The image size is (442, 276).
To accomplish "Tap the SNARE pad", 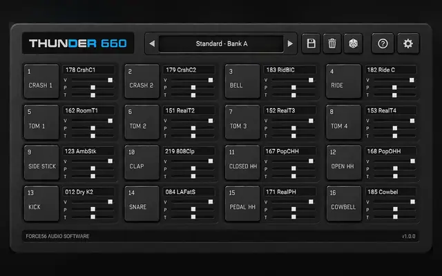I will coord(142,204).
